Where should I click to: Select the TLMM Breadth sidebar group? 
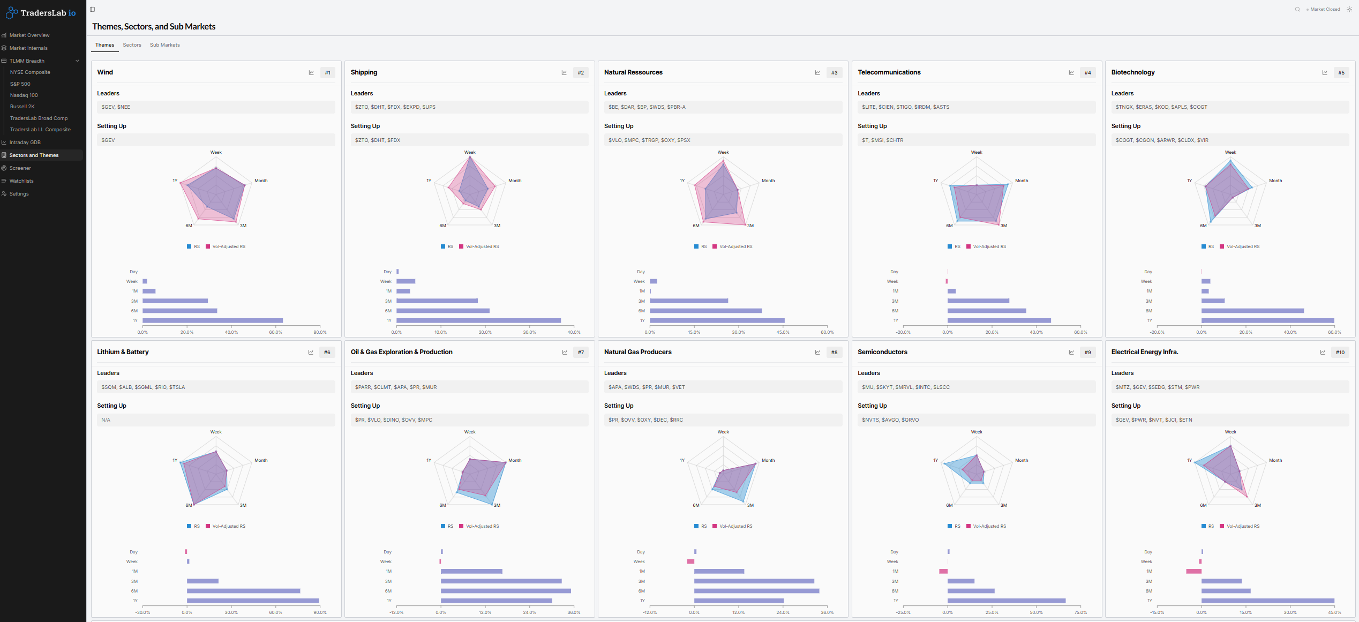pos(27,61)
